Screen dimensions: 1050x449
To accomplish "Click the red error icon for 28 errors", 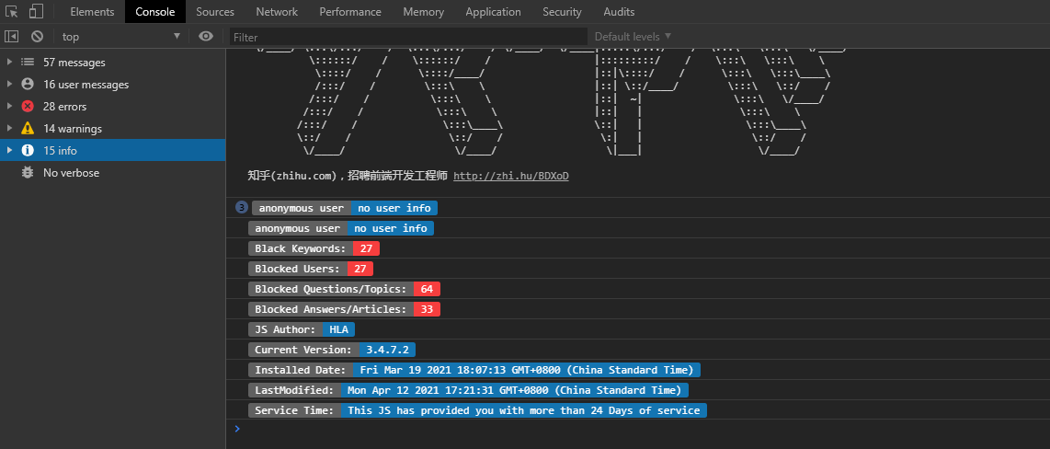I will pyautogui.click(x=28, y=107).
